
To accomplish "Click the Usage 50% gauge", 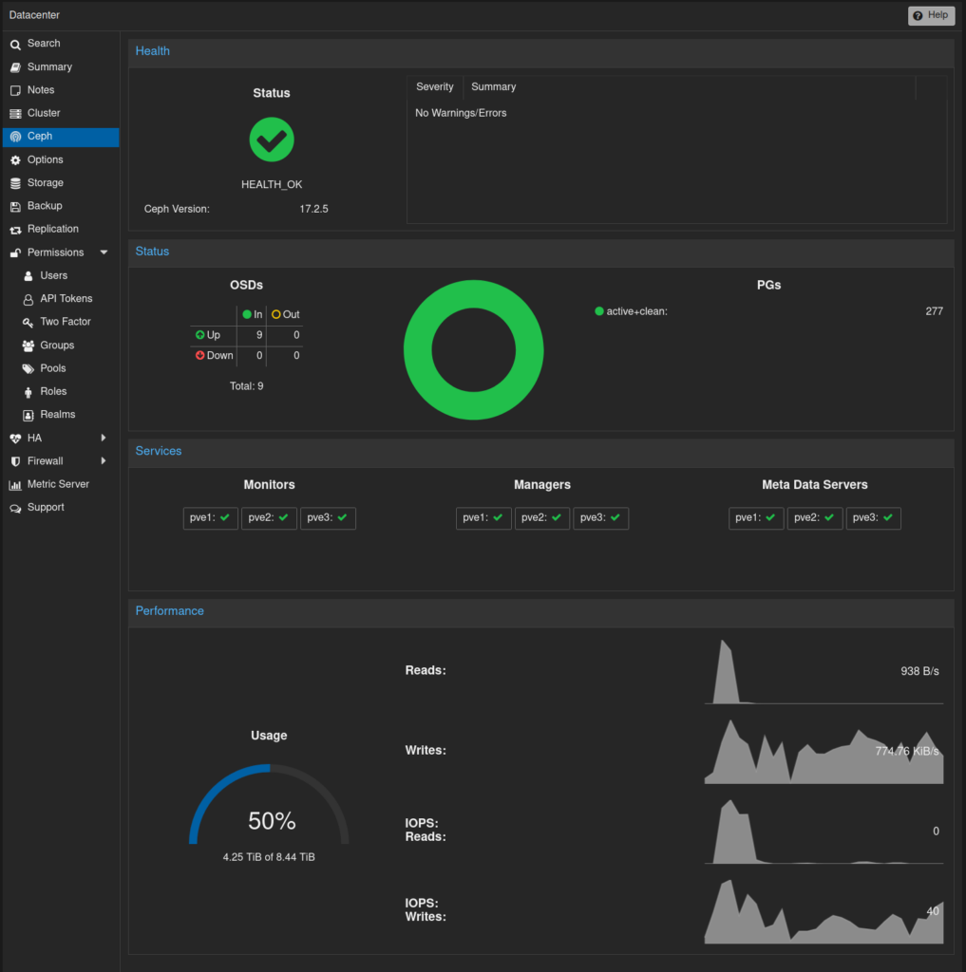I will point(269,806).
